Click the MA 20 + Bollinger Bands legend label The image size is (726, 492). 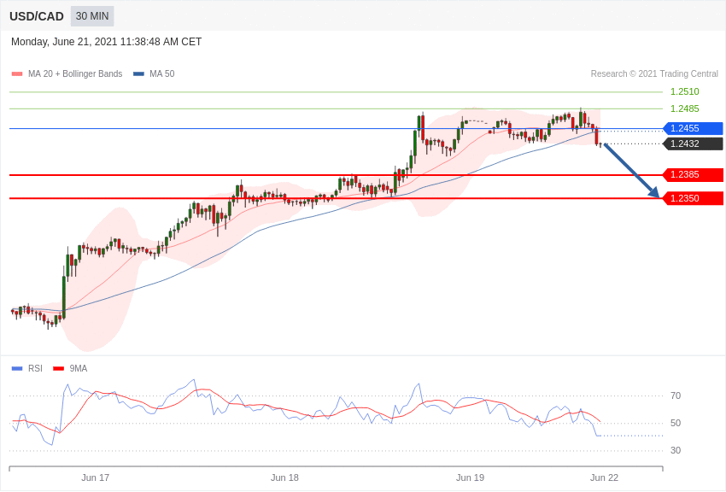point(75,73)
